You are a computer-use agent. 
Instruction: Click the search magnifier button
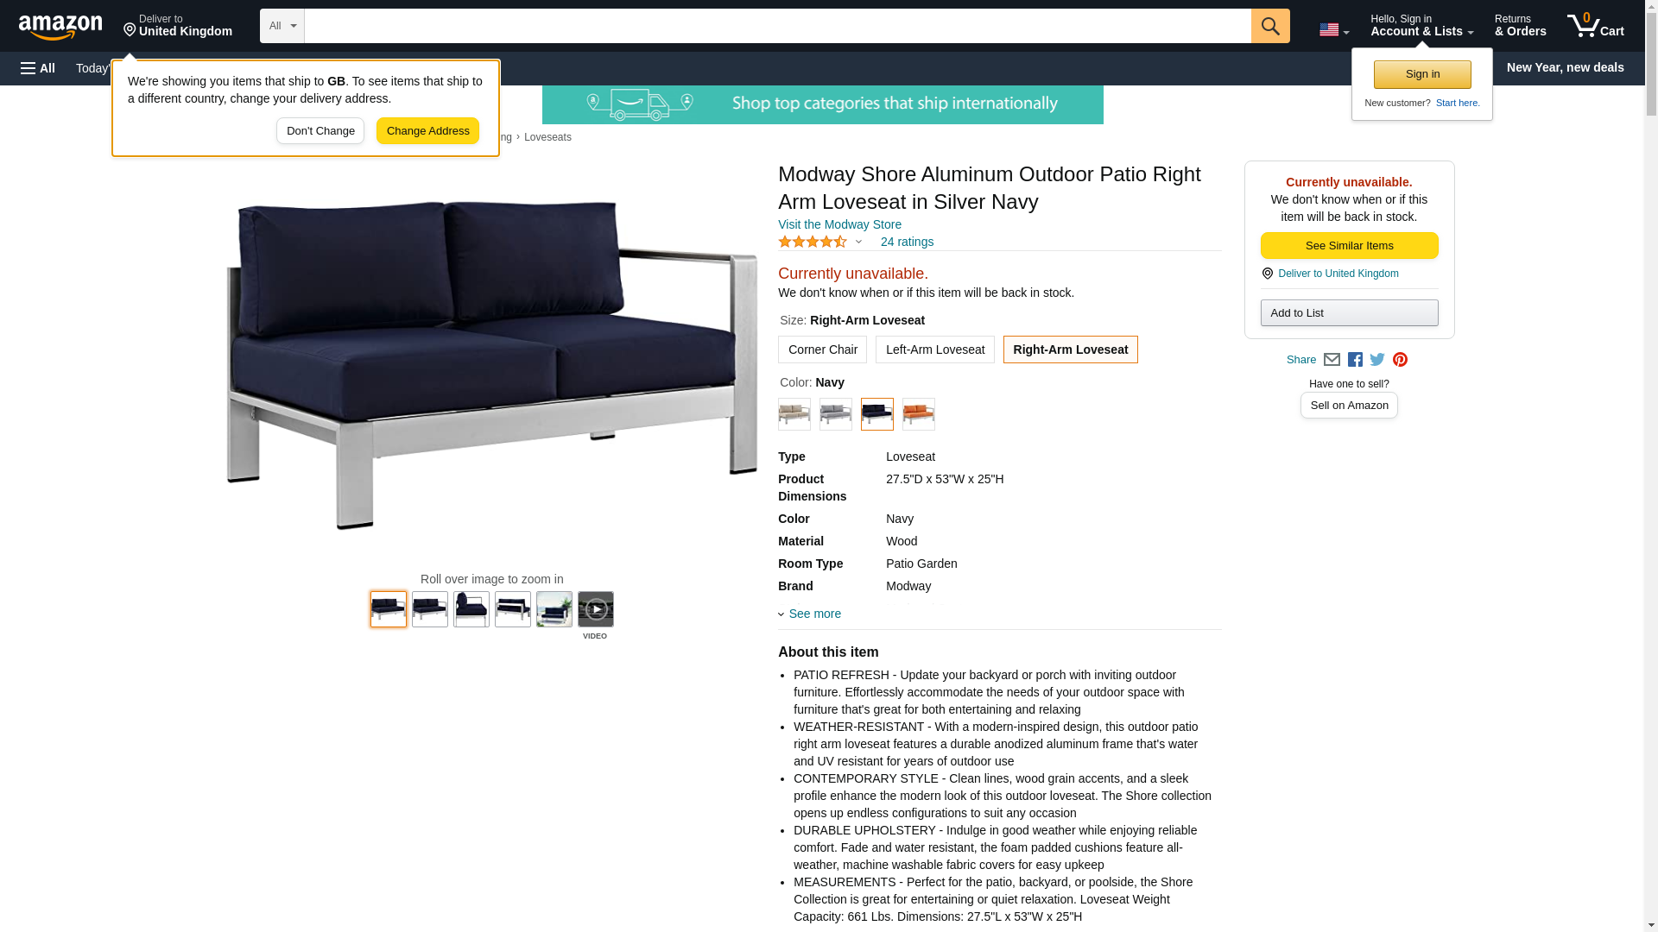pos(1269,26)
